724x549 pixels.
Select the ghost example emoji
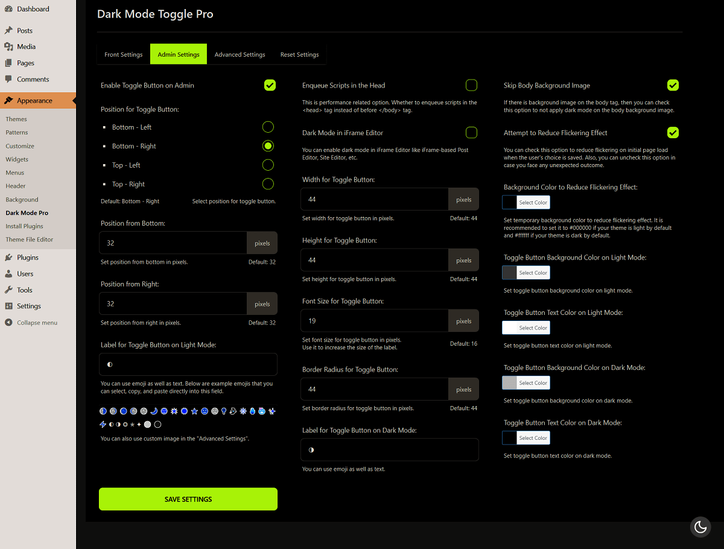click(233, 411)
